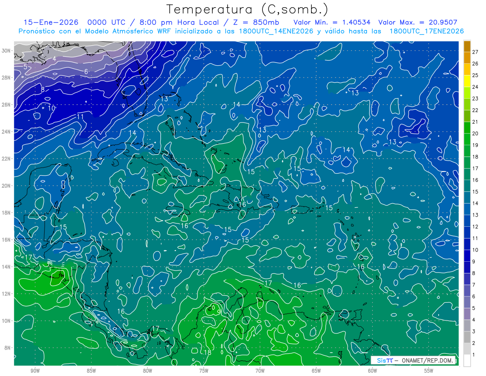Click the latitude axis label '8N'
Viewport: 486px width, 376px height.
pyautogui.click(x=8, y=348)
